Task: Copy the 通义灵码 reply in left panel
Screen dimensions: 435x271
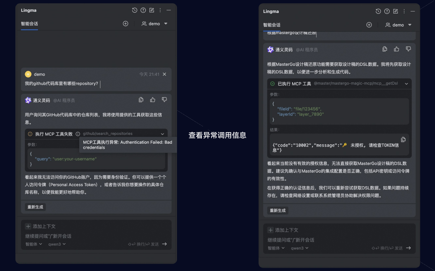Action: 141,100
